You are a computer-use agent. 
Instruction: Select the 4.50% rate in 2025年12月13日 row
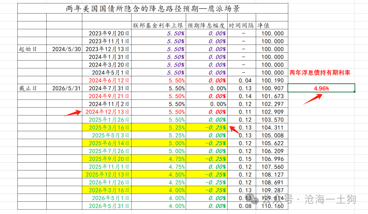158,175
